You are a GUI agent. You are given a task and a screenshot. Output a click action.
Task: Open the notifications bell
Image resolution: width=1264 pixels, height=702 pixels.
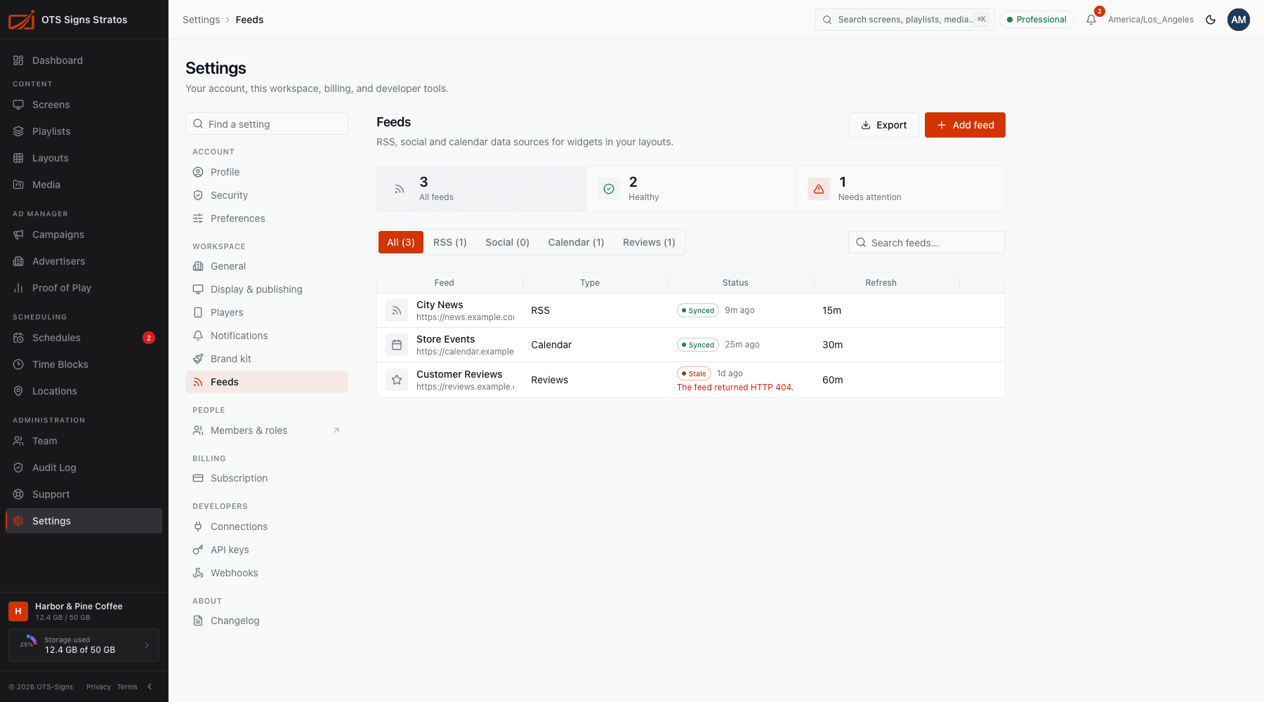pos(1091,20)
